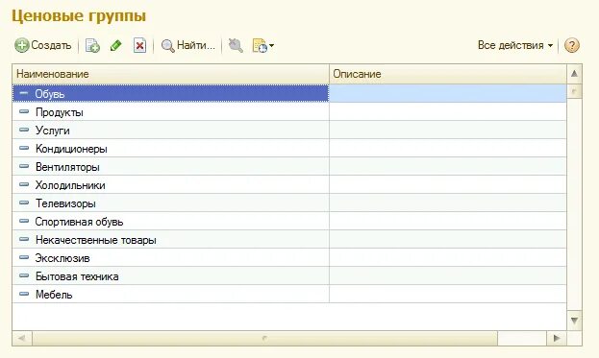599x358 pixels.
Task: Click the question mark help icon
Action: [x=572, y=45]
